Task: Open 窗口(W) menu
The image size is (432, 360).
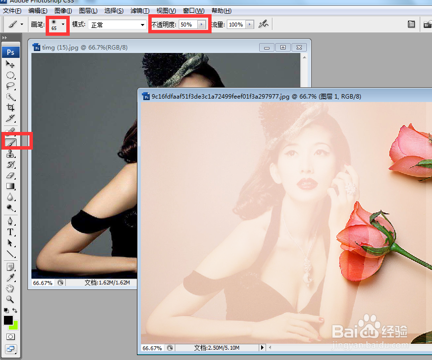Action: point(194,11)
